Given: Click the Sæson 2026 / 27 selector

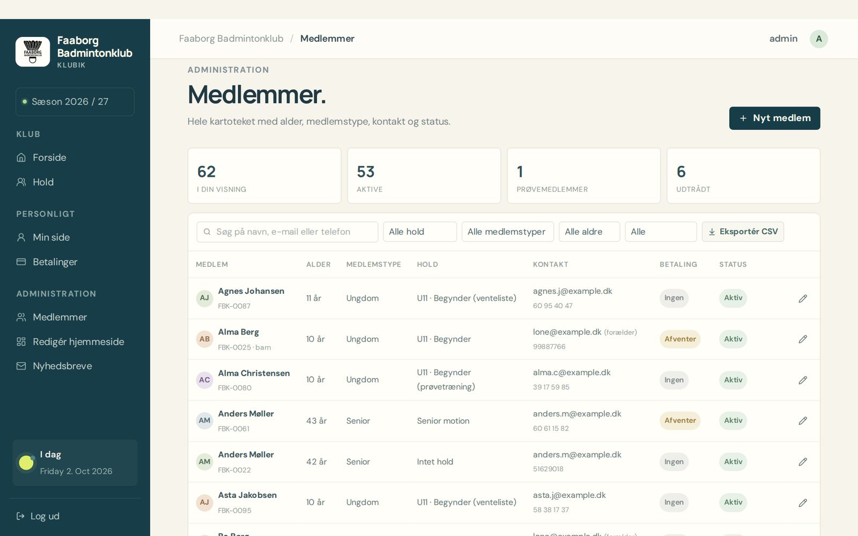Looking at the screenshot, I should (75, 102).
